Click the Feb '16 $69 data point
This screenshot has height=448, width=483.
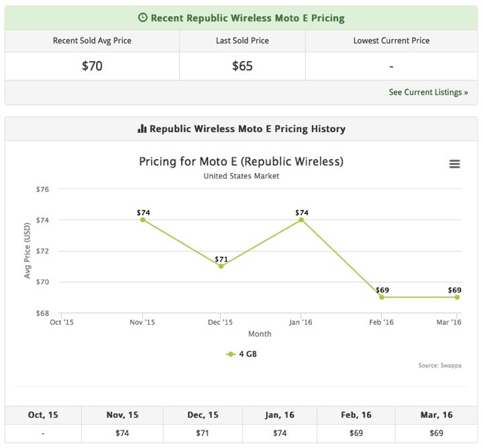point(382,297)
